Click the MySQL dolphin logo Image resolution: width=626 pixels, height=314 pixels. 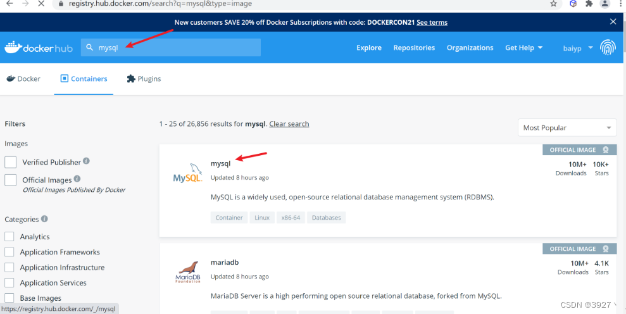[x=187, y=173]
